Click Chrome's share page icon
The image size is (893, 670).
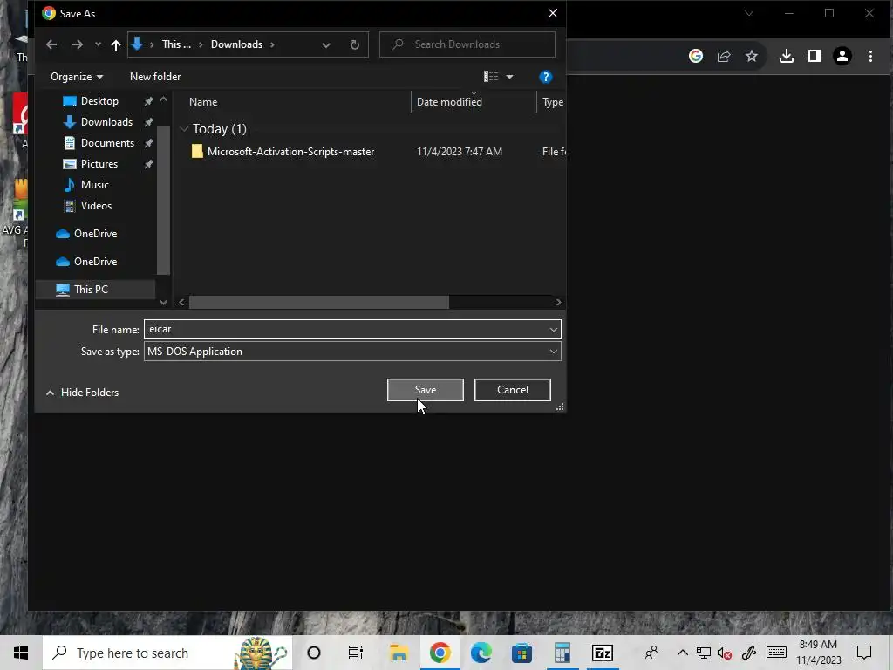(x=724, y=56)
